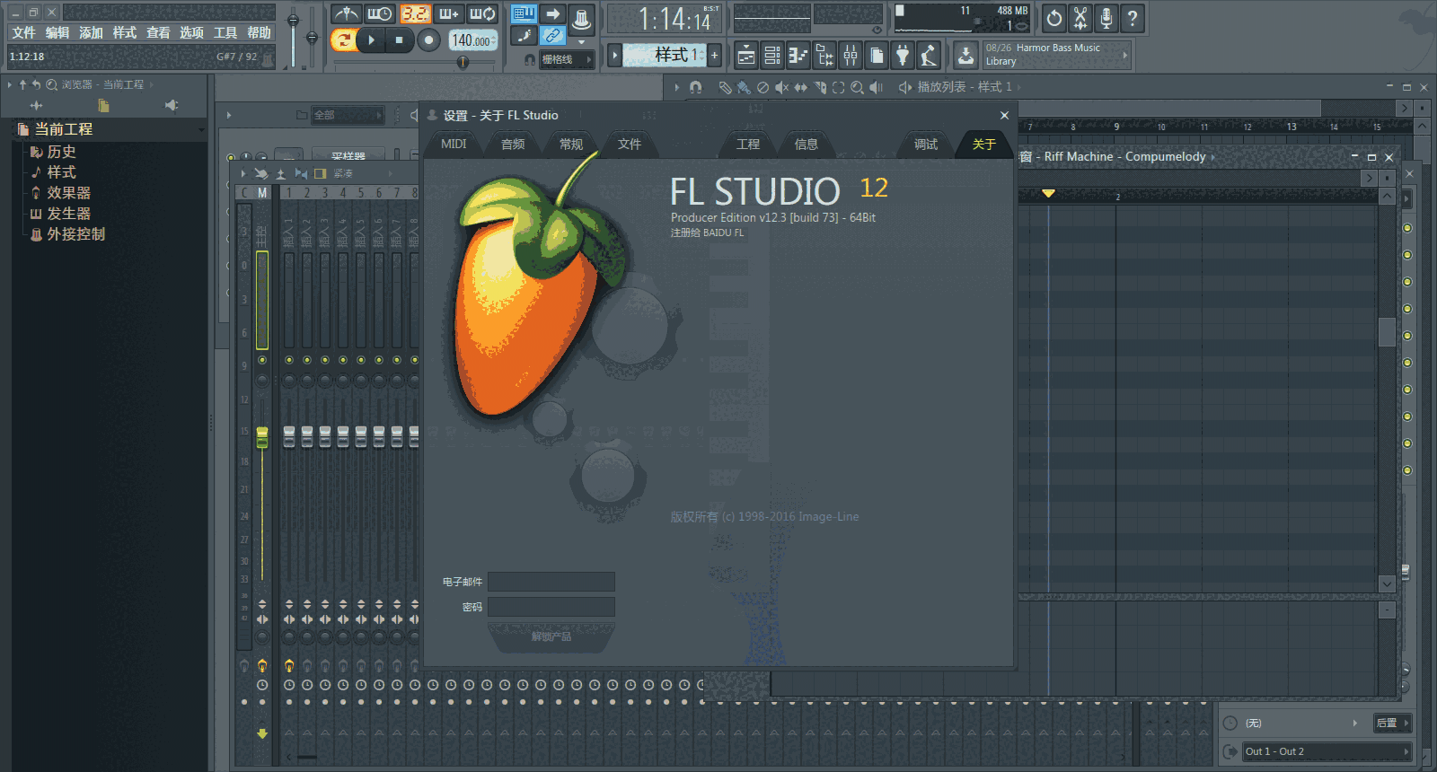Select the playlist pencil draw tool
Image resolution: width=1437 pixels, height=772 pixels.
tap(725, 87)
